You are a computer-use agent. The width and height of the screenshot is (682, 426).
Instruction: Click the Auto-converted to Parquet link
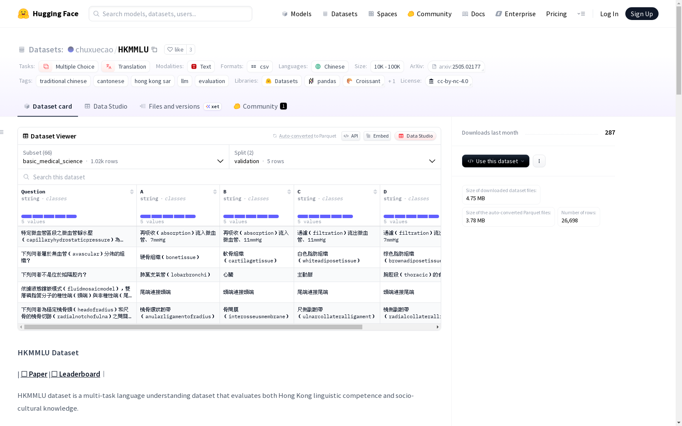click(x=308, y=136)
